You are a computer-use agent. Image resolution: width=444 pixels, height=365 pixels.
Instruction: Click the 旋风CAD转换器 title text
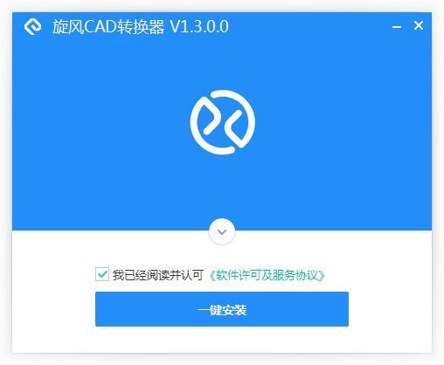(108, 27)
